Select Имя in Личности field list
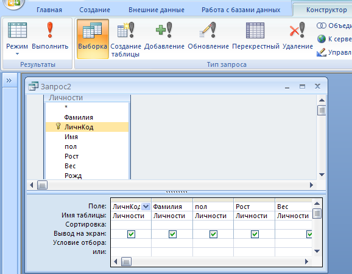Viewport: 352px width, 274px height. click(x=87, y=137)
